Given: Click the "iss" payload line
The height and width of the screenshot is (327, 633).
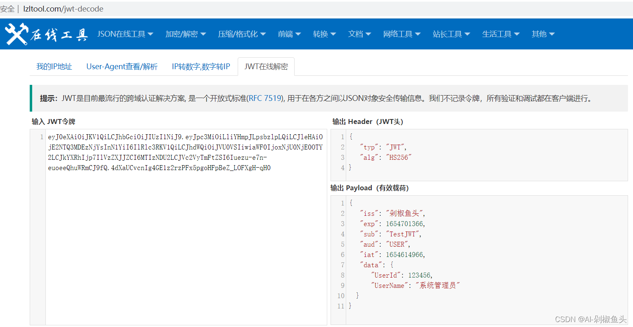Looking at the screenshot, I should (392, 213).
